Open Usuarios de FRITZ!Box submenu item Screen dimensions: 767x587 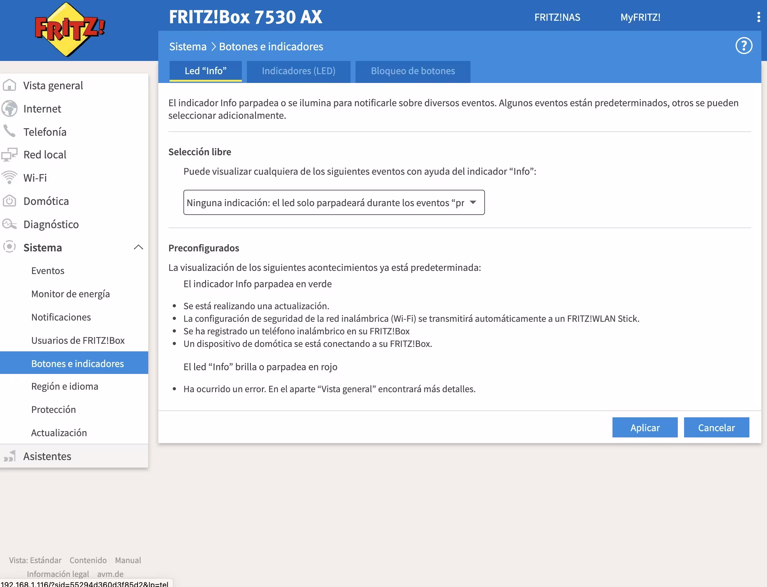(78, 340)
